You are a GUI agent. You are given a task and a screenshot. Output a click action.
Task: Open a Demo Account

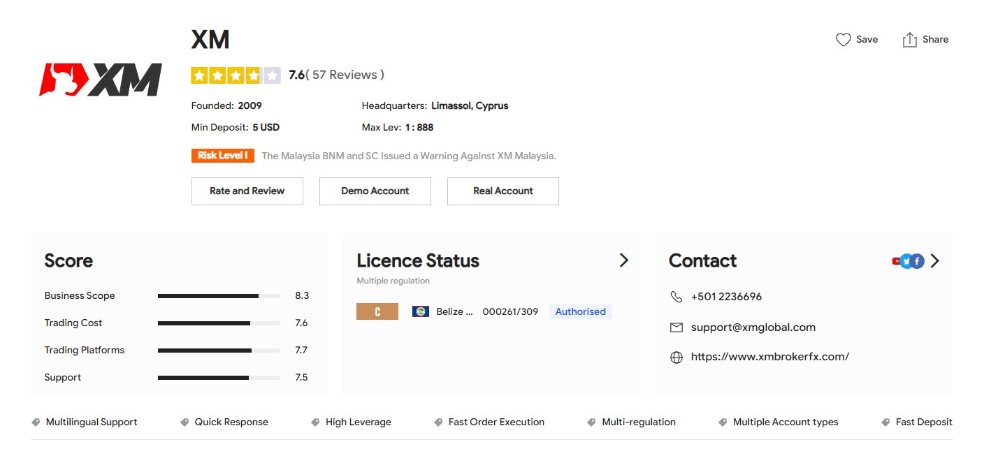point(375,191)
